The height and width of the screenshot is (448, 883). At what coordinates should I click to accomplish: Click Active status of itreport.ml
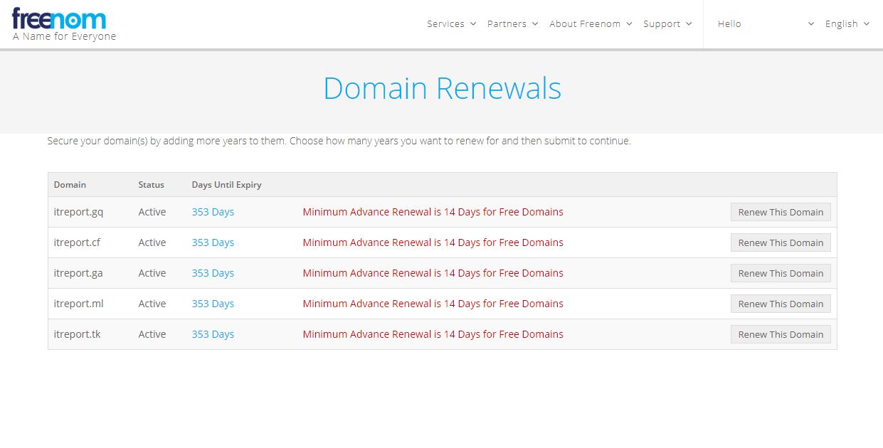click(152, 304)
